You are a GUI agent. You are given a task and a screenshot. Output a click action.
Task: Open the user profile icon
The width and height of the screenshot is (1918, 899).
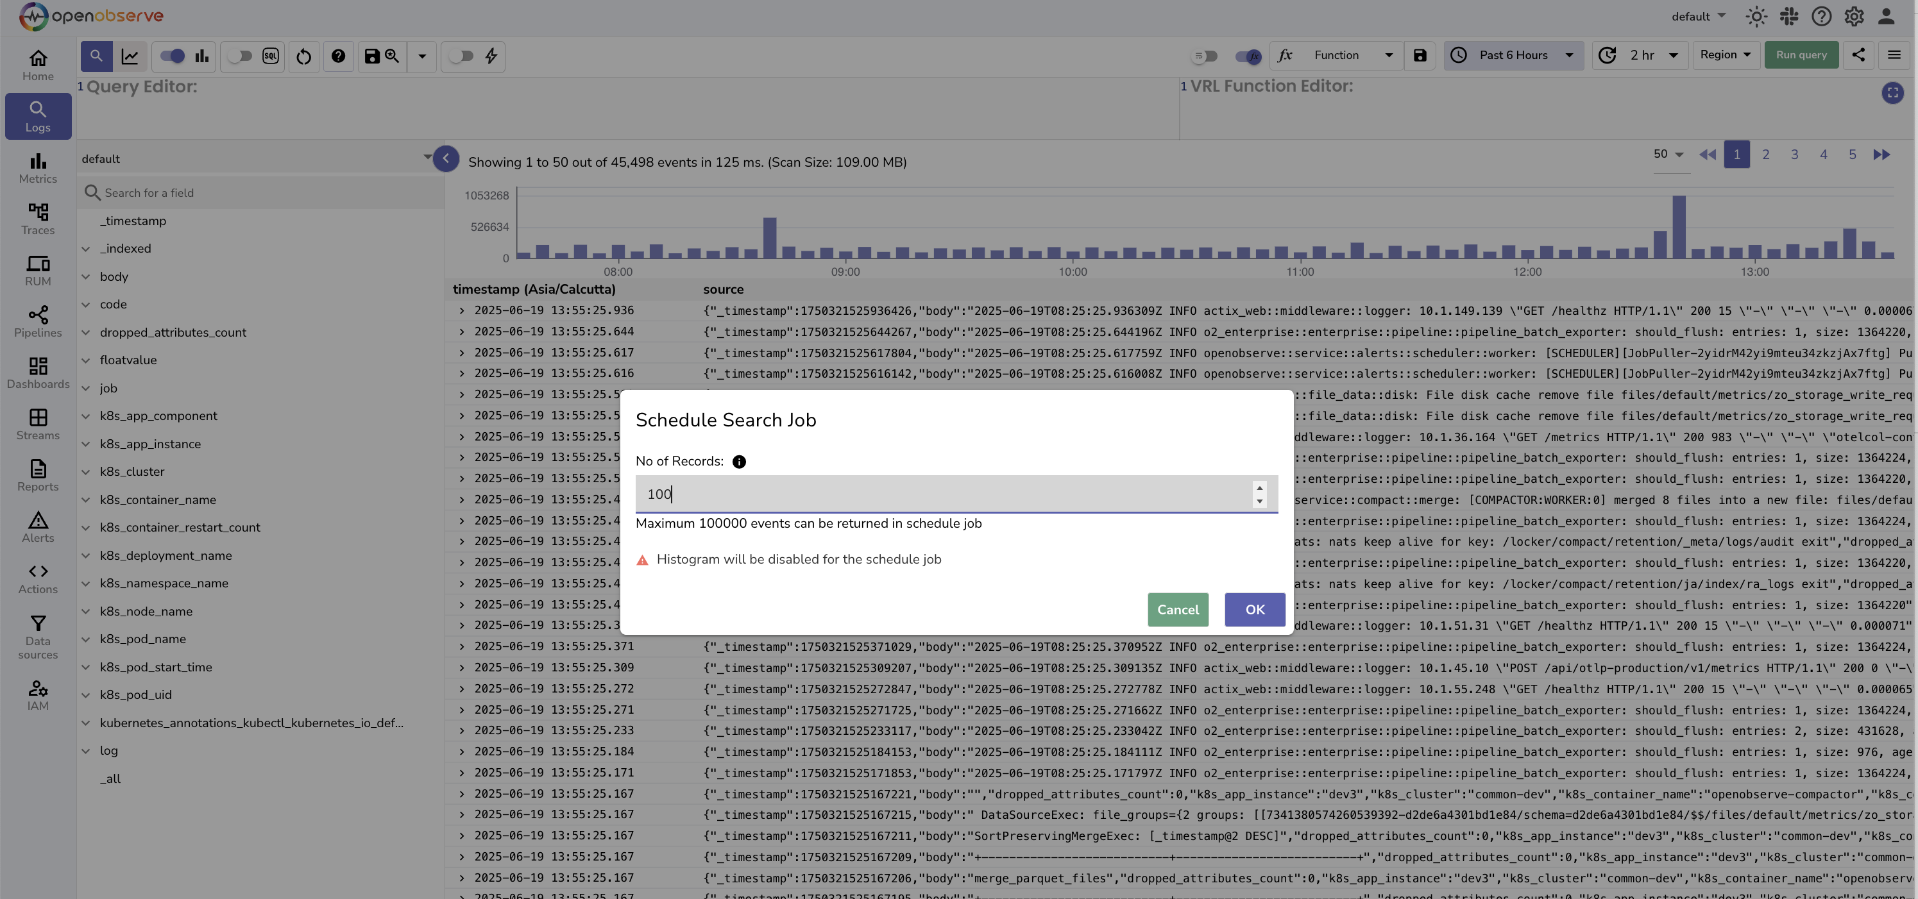tap(1886, 17)
